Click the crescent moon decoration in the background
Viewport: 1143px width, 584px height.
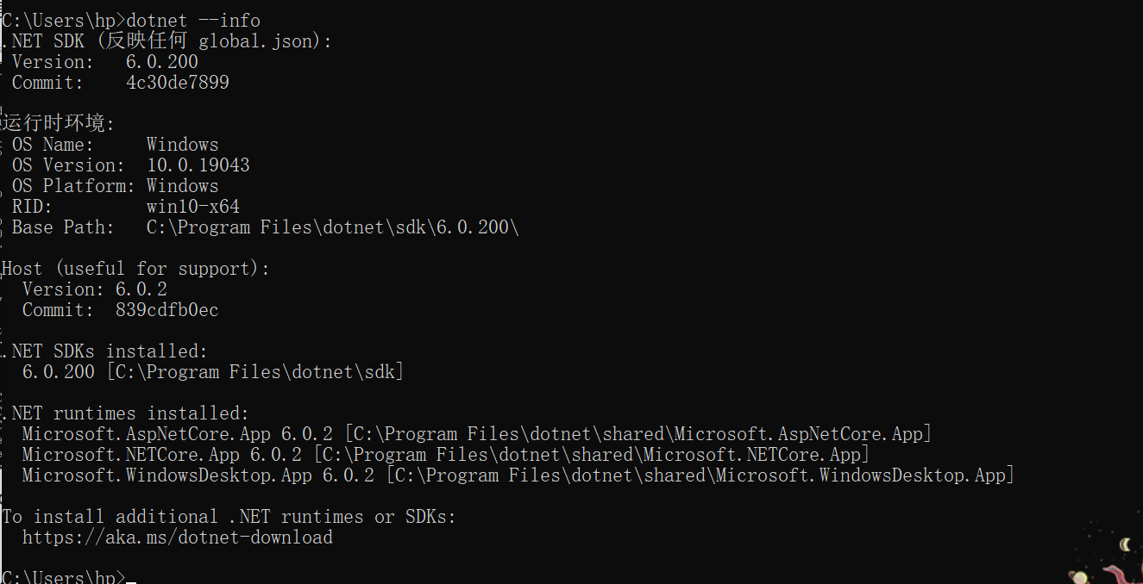(1126, 544)
